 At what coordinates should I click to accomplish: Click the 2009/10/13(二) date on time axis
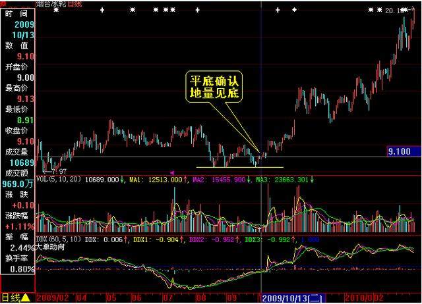click(293, 298)
